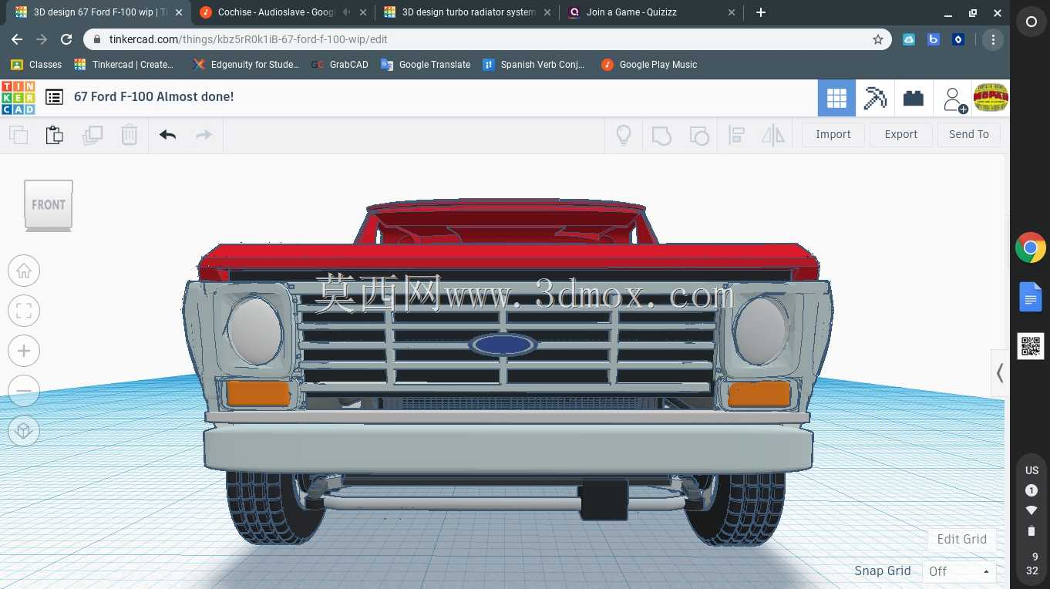1050x589 pixels.
Task: Click the Paste clipboard icon
Action: pyautogui.click(x=55, y=135)
